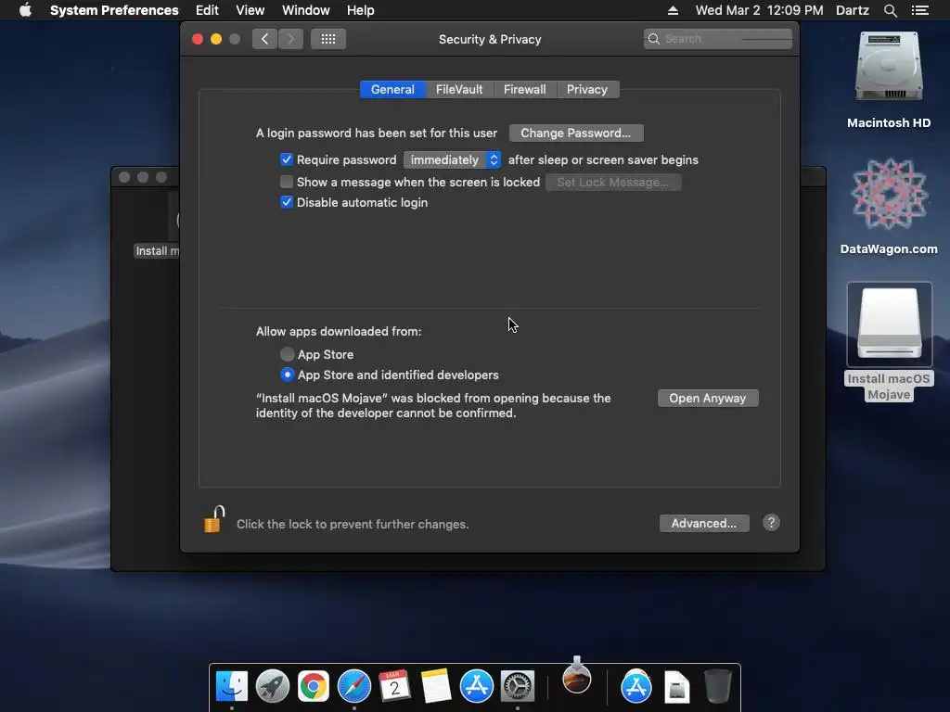
Task: Launch Launchpad rocket icon in dock
Action: point(273,687)
